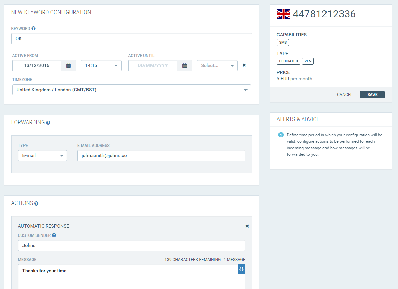Insert a placeholder with the curly braces button

pyautogui.click(x=241, y=269)
